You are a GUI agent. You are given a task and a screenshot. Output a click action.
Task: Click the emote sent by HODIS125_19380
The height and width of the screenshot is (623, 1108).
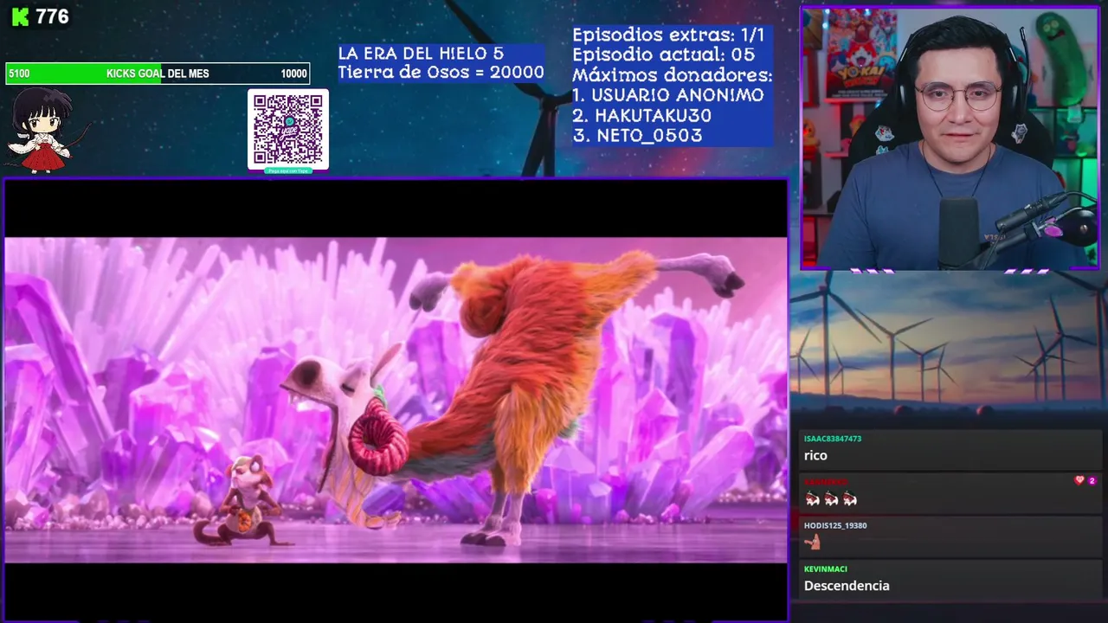tap(812, 543)
